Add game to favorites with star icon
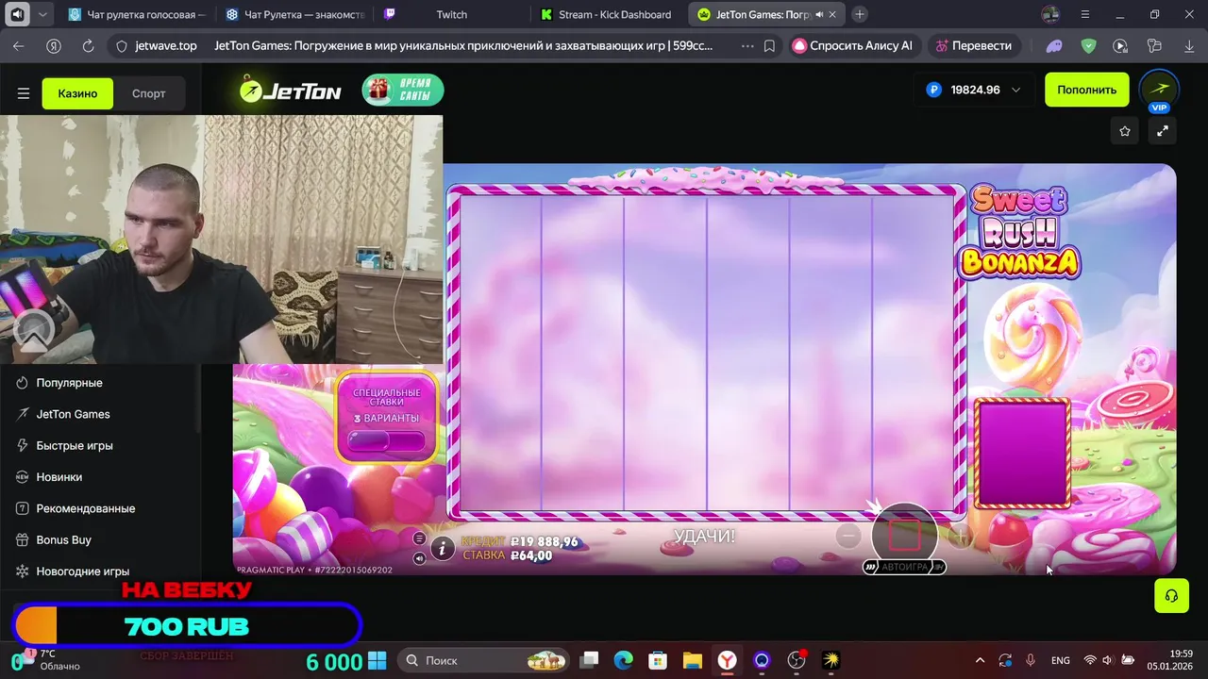This screenshot has width=1208, height=679. click(1125, 131)
